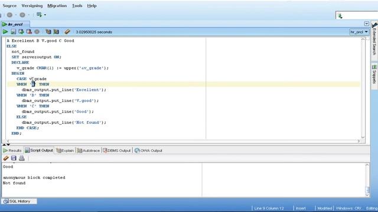Click the Run Script icon
378x212 pixels.
point(13,32)
